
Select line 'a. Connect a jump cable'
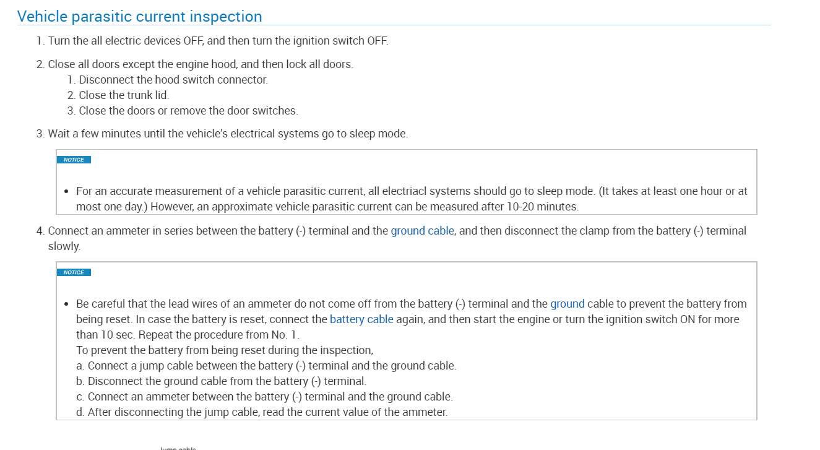[x=266, y=366]
